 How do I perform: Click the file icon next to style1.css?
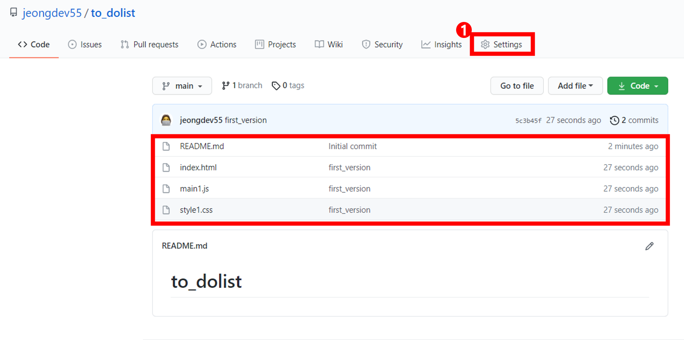(166, 210)
